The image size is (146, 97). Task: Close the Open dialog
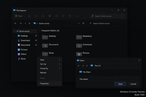pyautogui.click(x=139, y=60)
